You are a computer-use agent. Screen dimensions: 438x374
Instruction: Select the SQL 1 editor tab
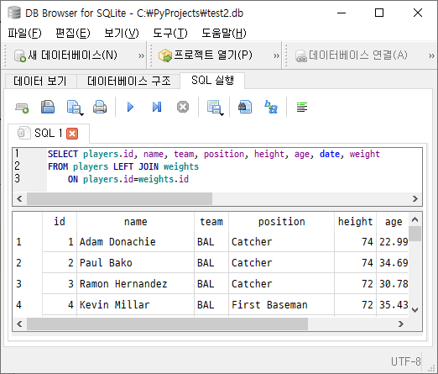tap(48, 133)
